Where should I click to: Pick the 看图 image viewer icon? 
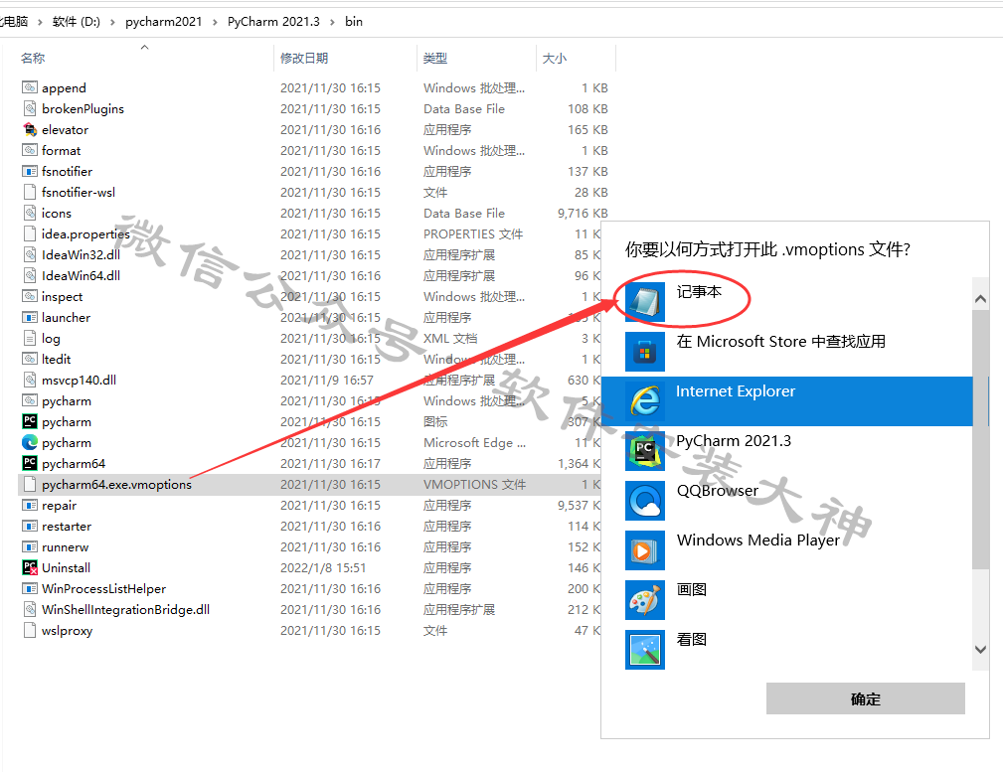(645, 649)
